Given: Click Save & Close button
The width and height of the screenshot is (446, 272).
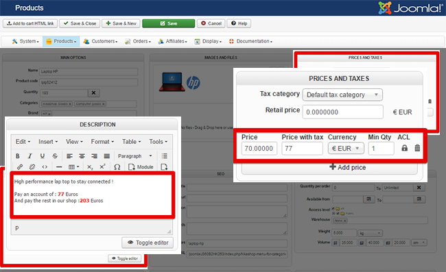Looking at the screenshot, I should coord(80,23).
